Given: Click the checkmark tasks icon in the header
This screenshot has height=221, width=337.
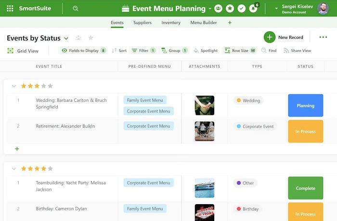Looking at the screenshot, I should click(242, 8).
